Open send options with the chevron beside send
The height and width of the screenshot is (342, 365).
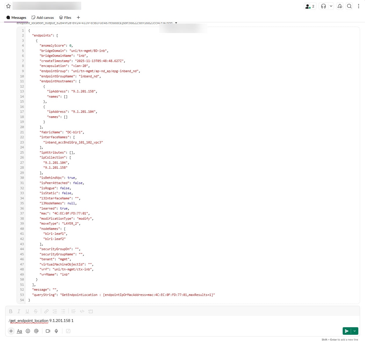pos(354,331)
